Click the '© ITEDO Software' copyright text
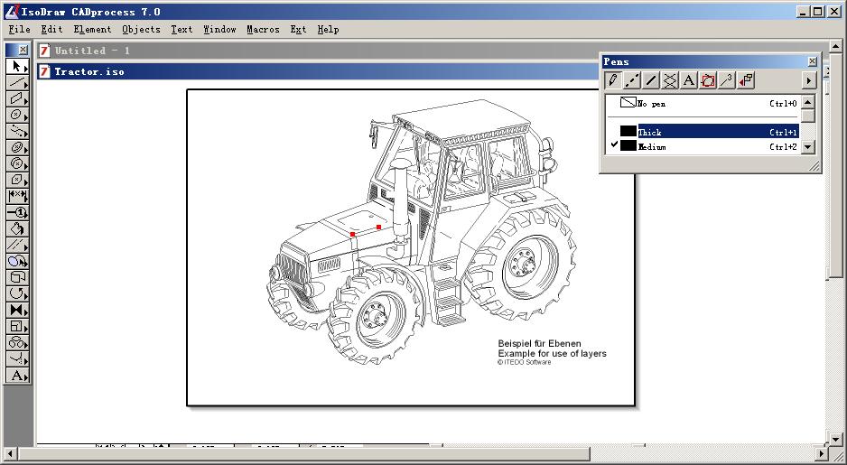The height and width of the screenshot is (465, 847). (x=524, y=362)
